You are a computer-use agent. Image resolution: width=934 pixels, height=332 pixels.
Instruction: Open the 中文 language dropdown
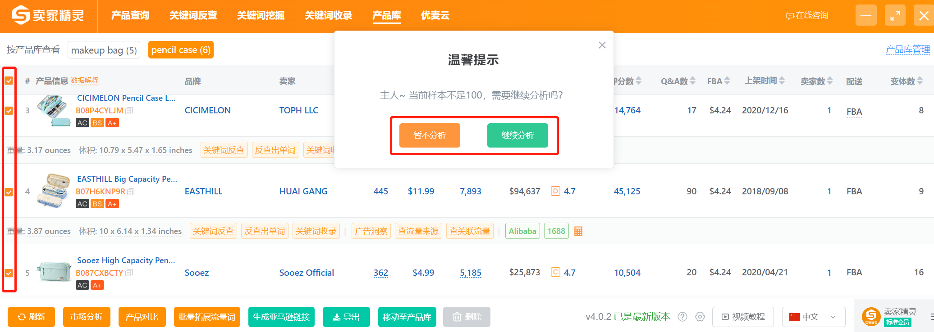(x=813, y=317)
